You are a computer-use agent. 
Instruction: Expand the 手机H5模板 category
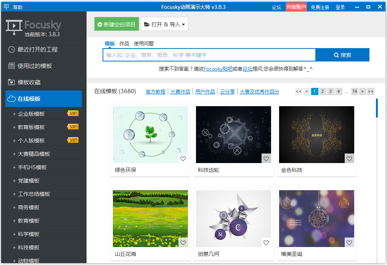pyautogui.click(x=14, y=167)
